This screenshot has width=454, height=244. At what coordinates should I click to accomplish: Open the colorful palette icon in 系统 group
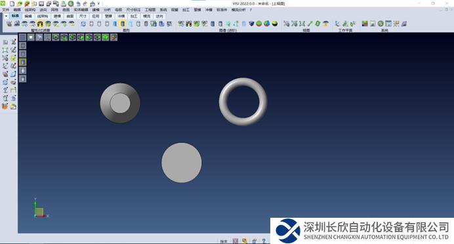[x=365, y=24]
